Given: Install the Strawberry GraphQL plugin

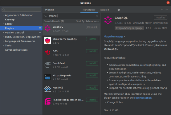Looking at the screenshot, I should pyautogui.click(x=92, y=39).
